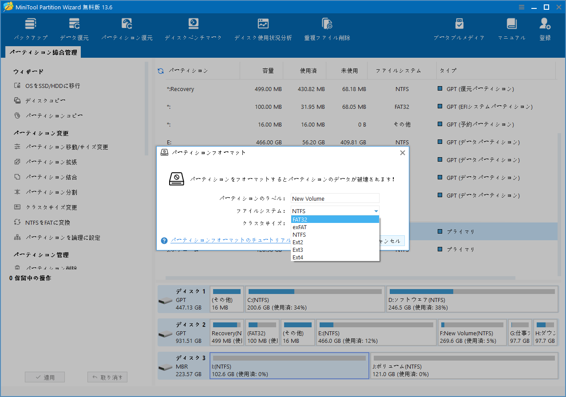Select Ext3 from file system list

pos(335,250)
